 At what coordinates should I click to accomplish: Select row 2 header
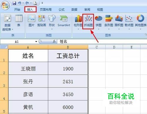tap(4, 68)
